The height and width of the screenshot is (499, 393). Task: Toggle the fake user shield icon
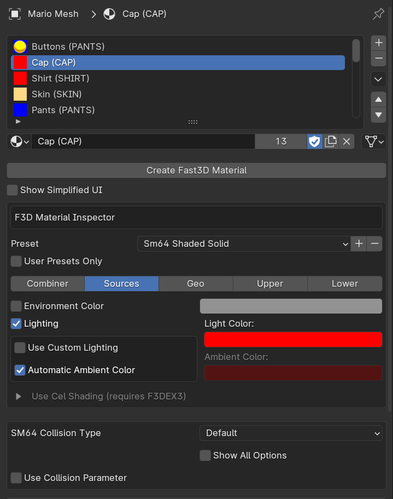(314, 141)
